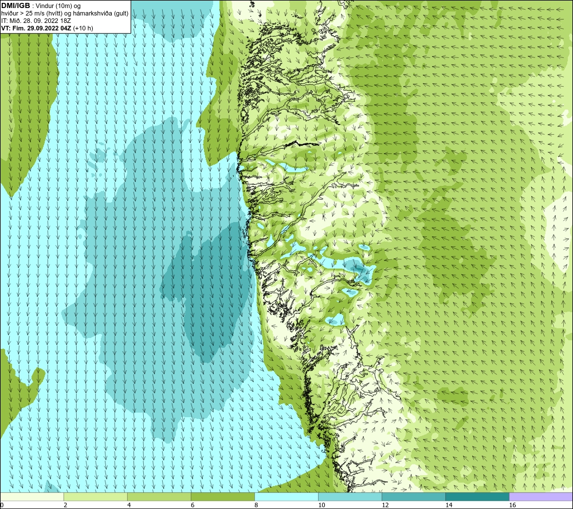Click the legend scale label '16'

coord(512,506)
